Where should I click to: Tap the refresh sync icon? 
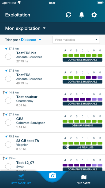tap(68, 15)
